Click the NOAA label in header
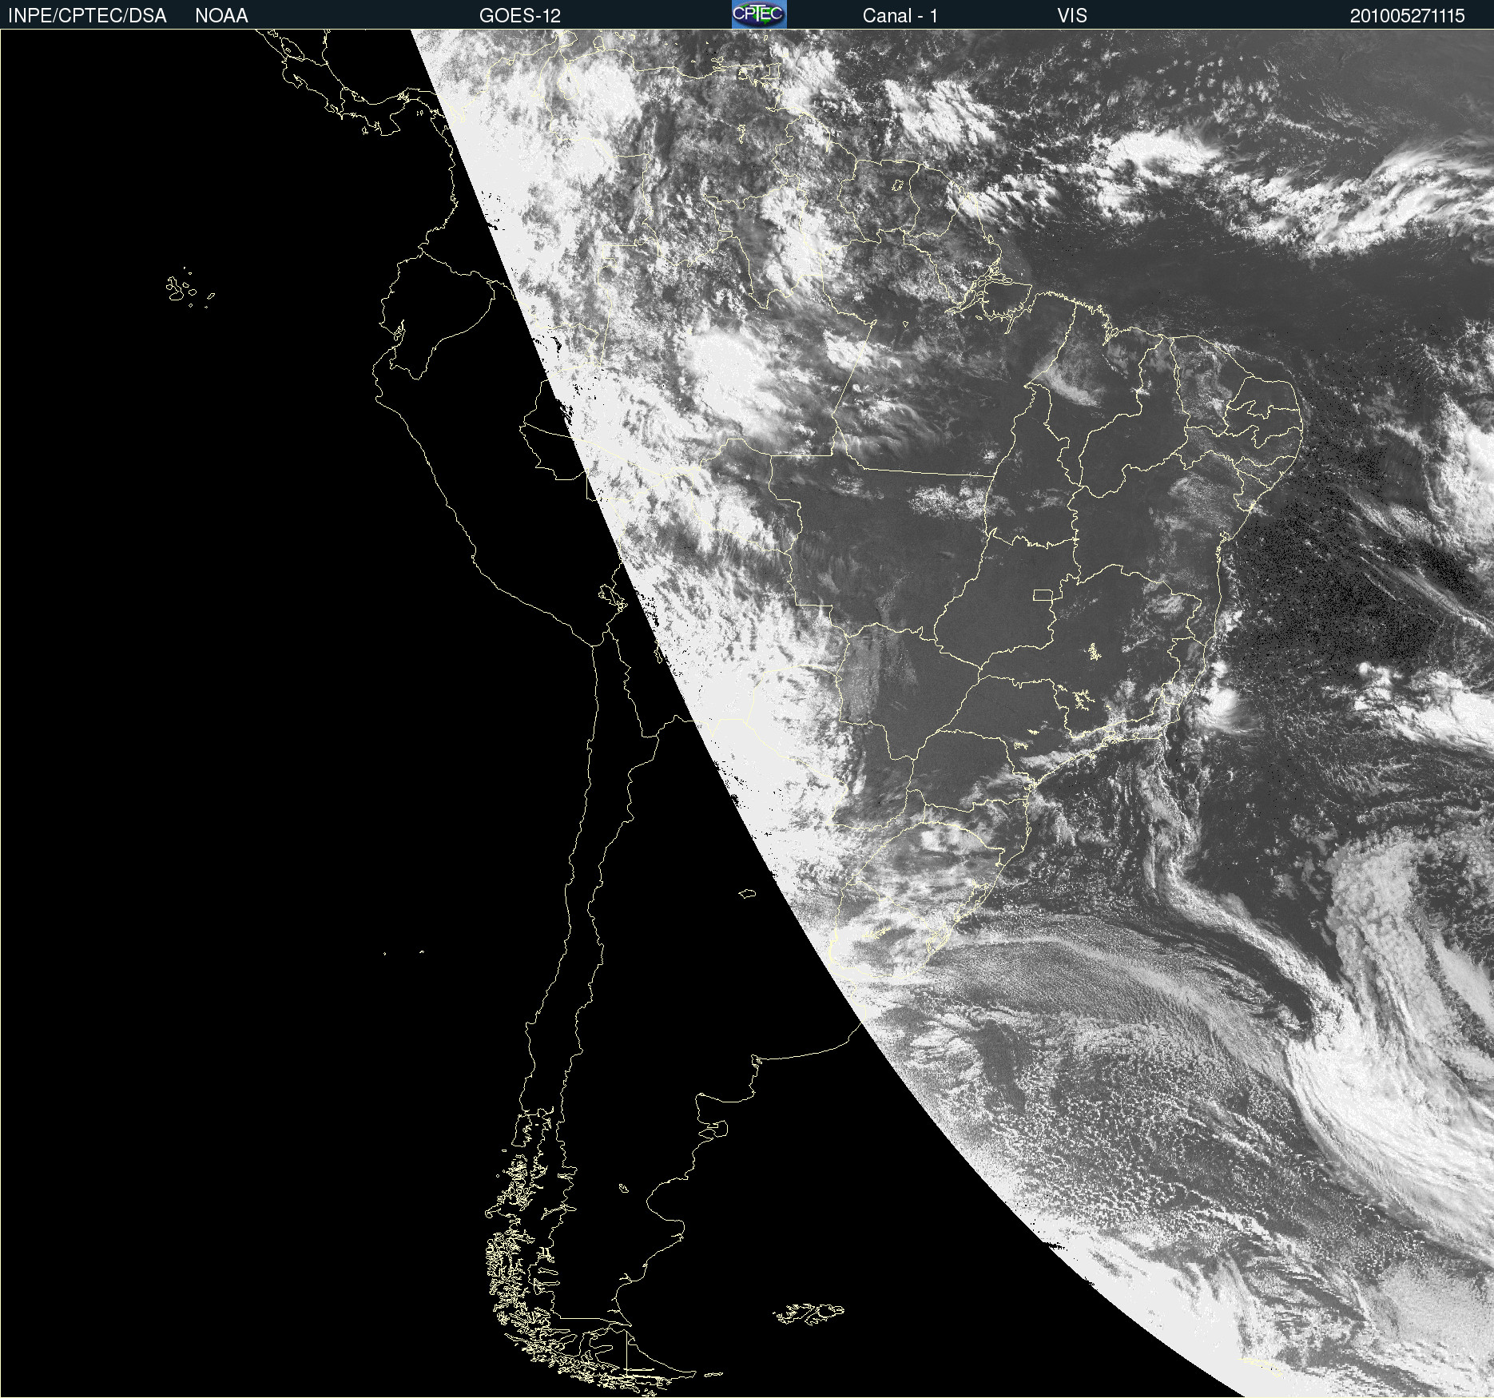Screen dimensions: 1494x1398 pyautogui.click(x=221, y=16)
